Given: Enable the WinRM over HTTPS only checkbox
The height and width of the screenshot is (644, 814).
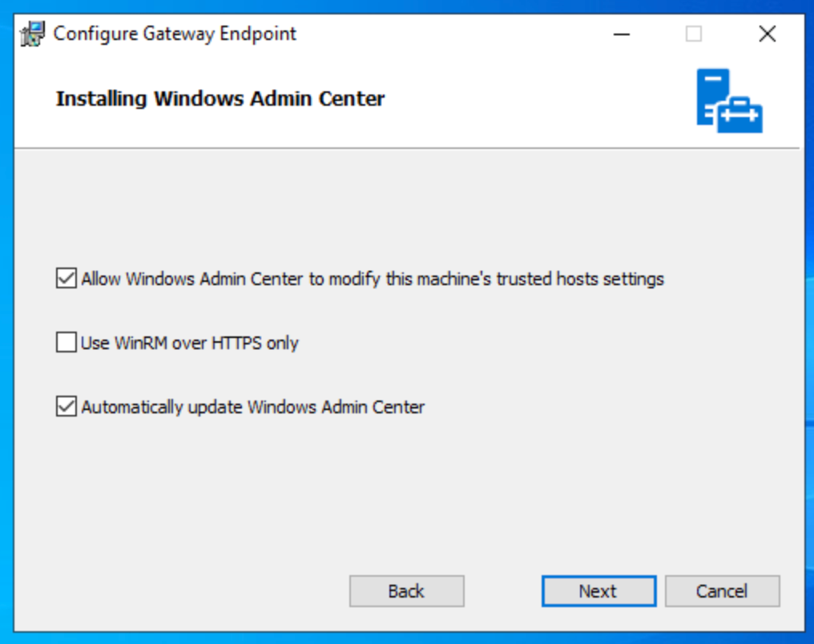Looking at the screenshot, I should click(66, 343).
